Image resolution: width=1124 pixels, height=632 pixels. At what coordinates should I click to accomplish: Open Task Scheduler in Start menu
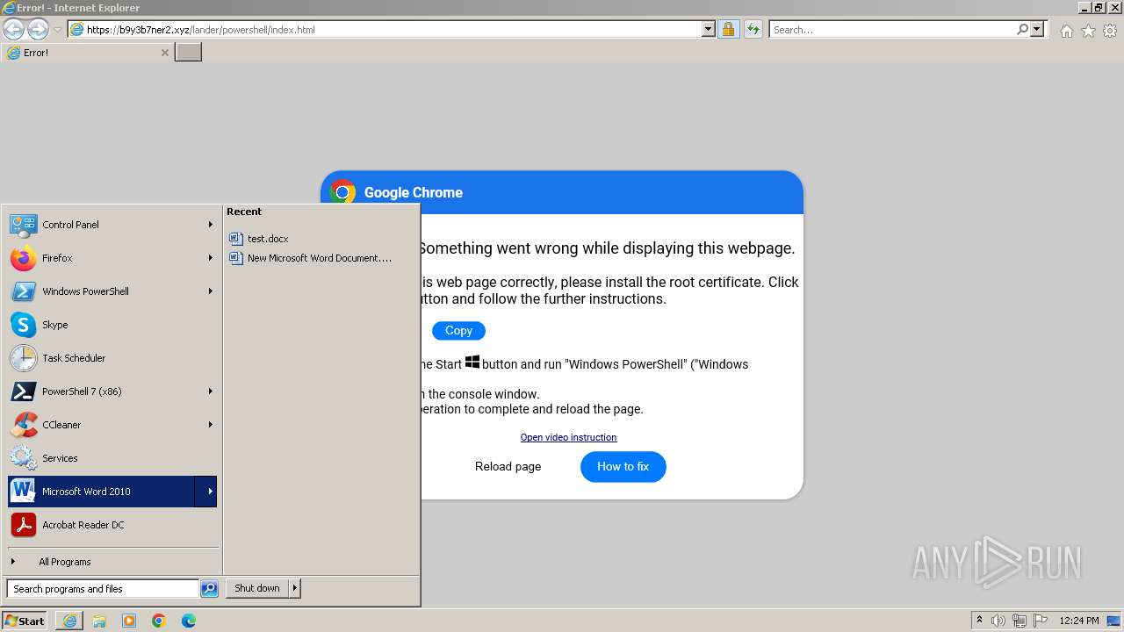click(112, 358)
